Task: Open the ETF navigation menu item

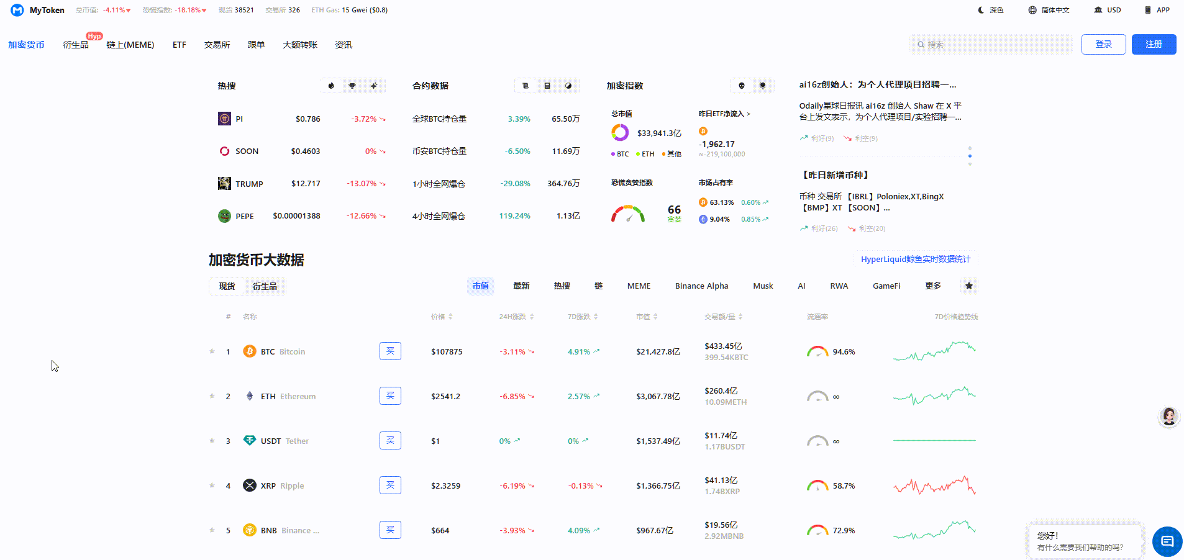Action: [180, 45]
